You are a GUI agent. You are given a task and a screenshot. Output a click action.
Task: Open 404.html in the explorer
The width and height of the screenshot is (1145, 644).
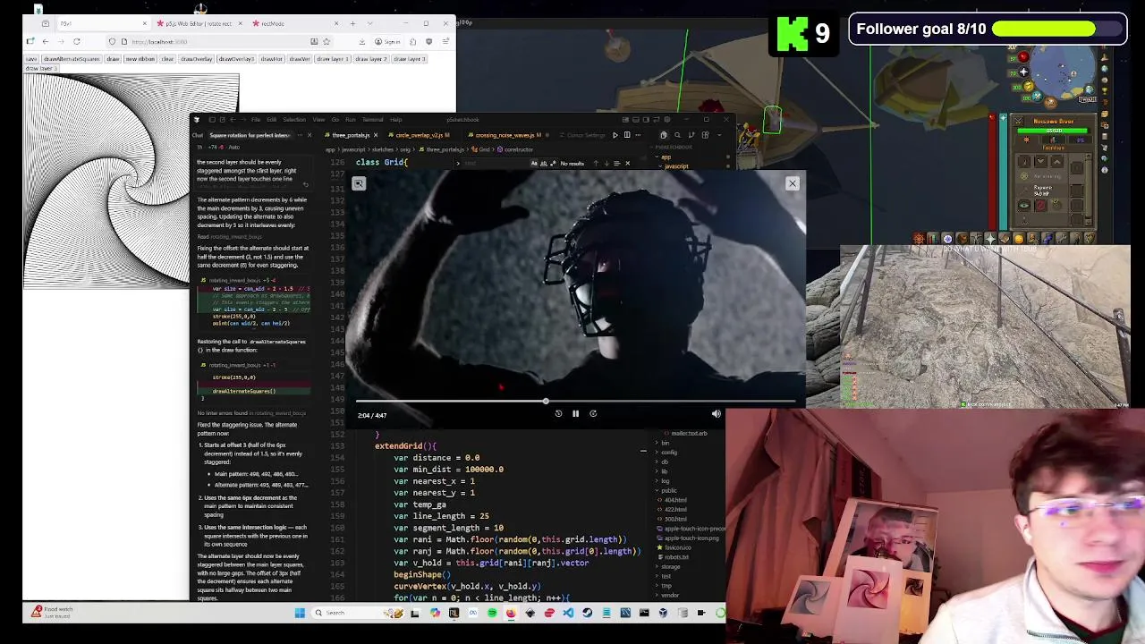(675, 500)
